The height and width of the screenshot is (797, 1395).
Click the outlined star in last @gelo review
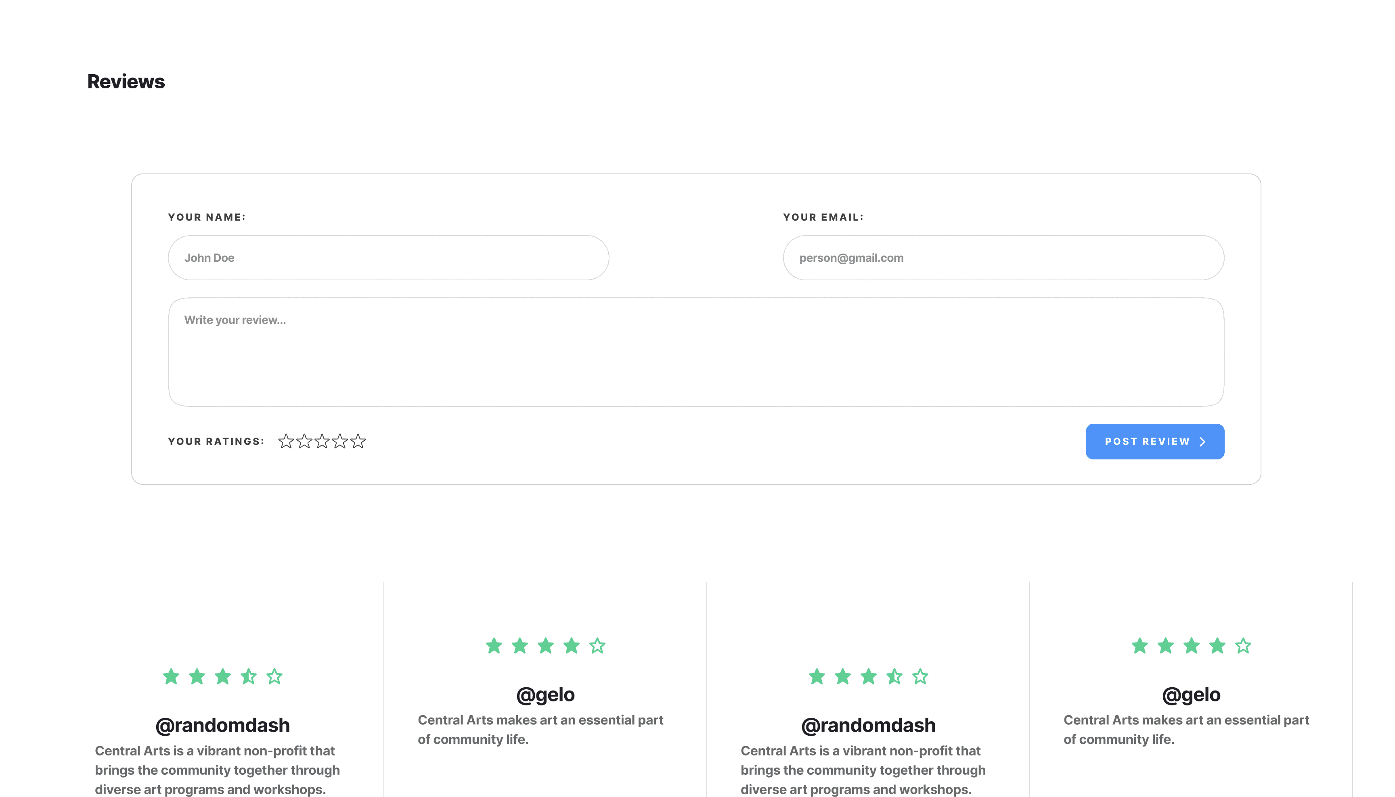[x=1243, y=646]
